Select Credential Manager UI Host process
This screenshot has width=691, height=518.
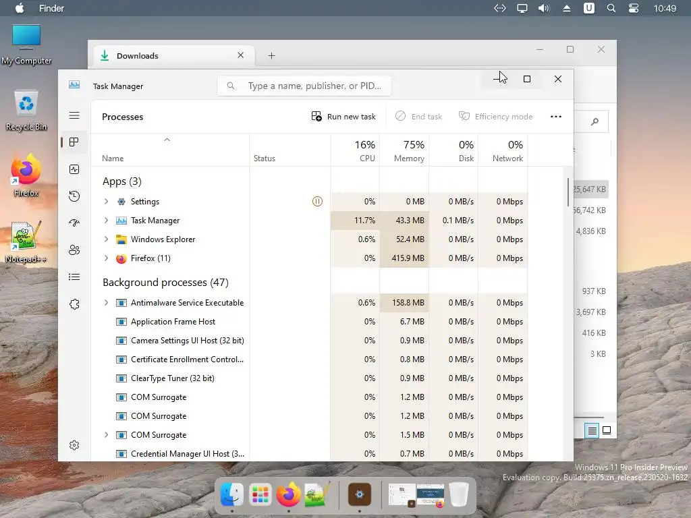click(x=309, y=454)
